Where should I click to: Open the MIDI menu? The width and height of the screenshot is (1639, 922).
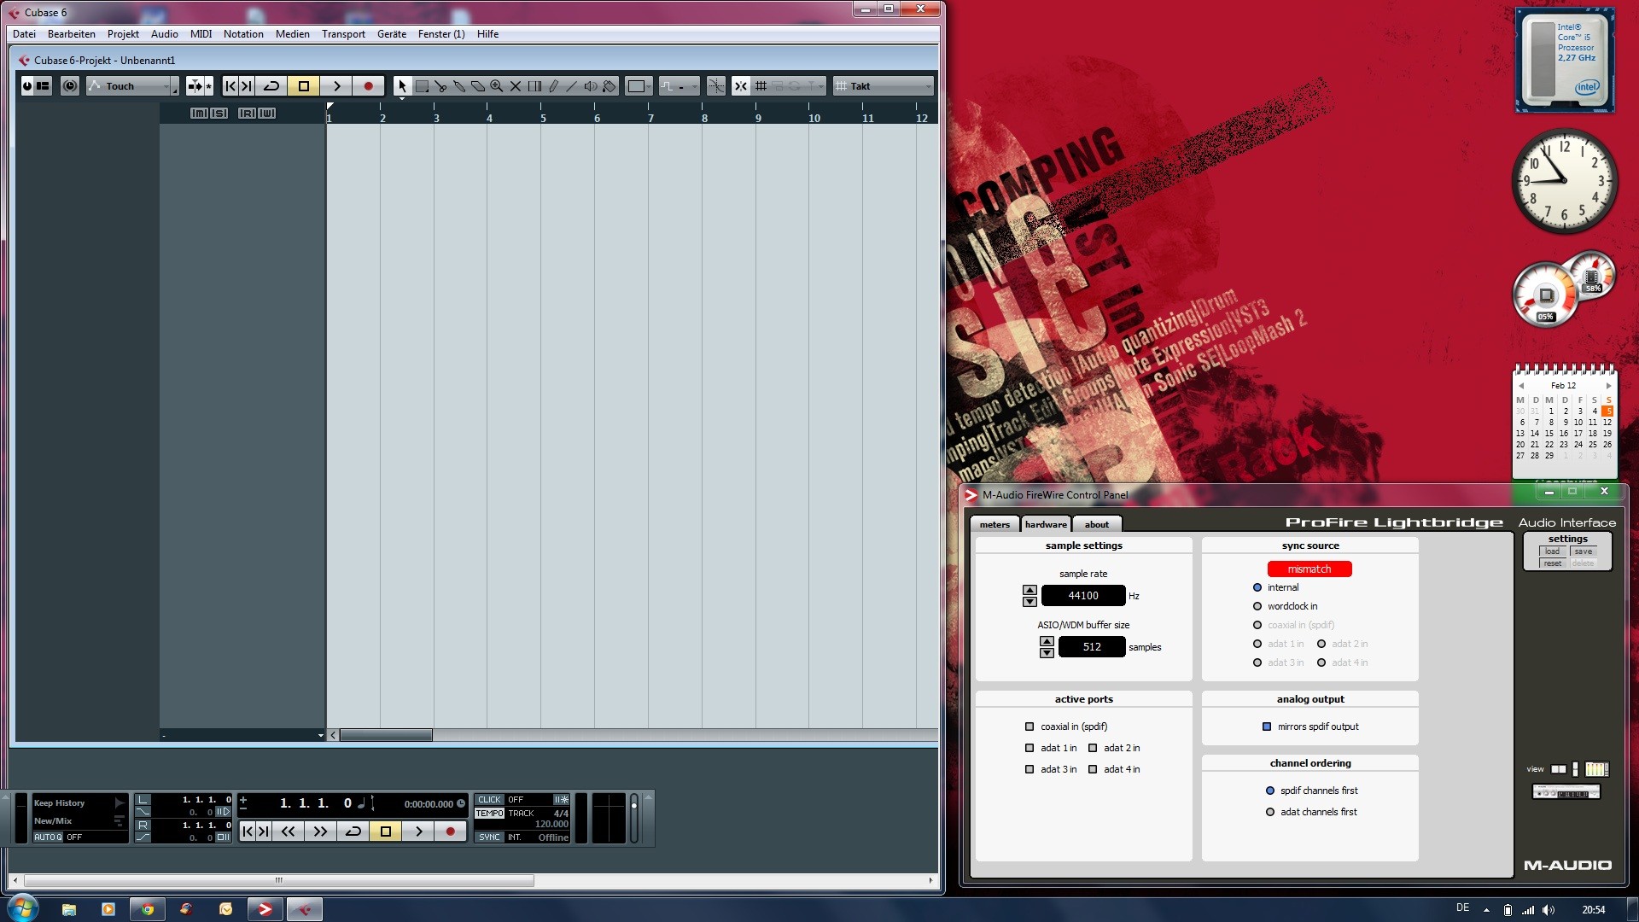point(201,34)
